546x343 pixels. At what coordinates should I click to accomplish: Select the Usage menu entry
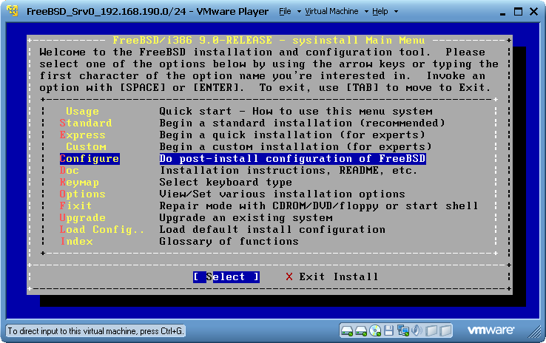[83, 112]
